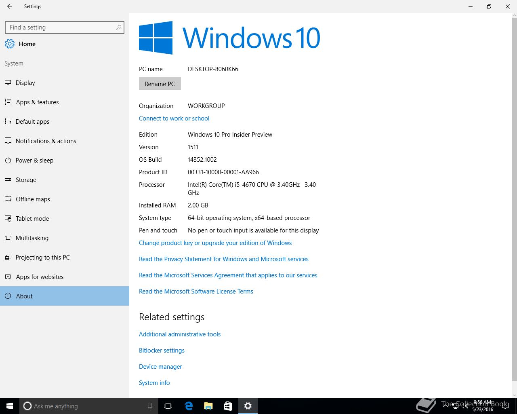Click the back arrow in Settings
Viewport: 517px width, 414px height.
pyautogui.click(x=10, y=6)
